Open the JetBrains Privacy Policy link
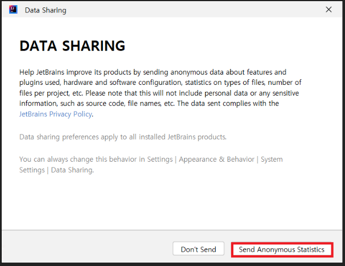 coord(56,114)
